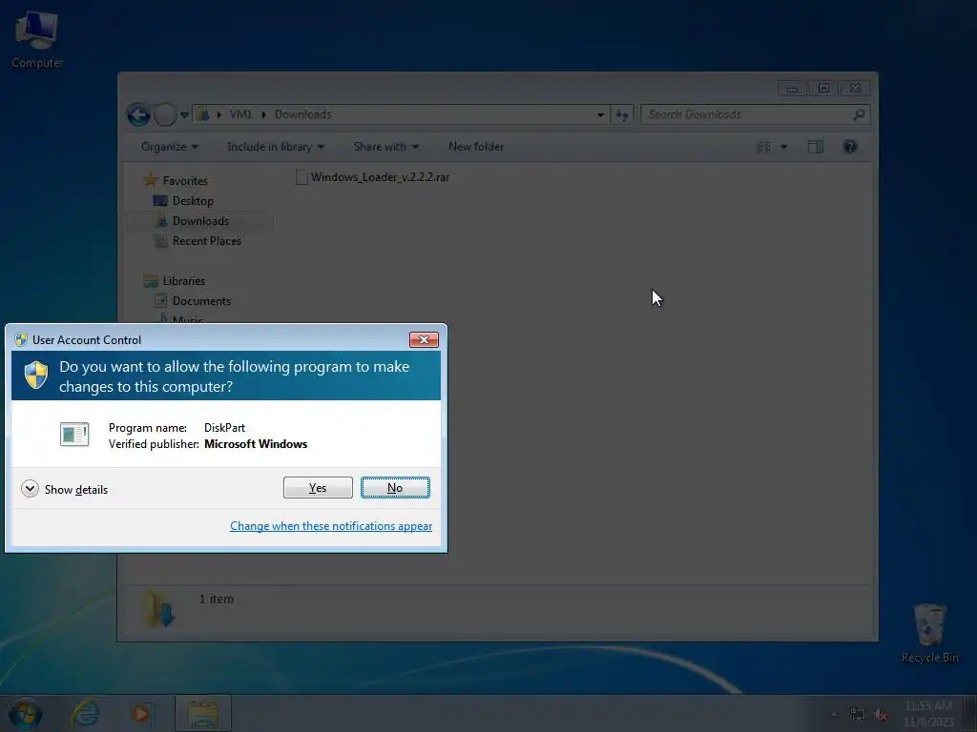Viewport: 977px width, 732px height.
Task: Click VM1 in the address breadcrumb
Action: (240, 114)
